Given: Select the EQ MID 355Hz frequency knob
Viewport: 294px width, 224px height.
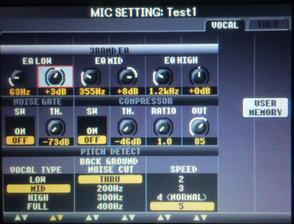Looking at the screenshot, I should tap(91, 77).
